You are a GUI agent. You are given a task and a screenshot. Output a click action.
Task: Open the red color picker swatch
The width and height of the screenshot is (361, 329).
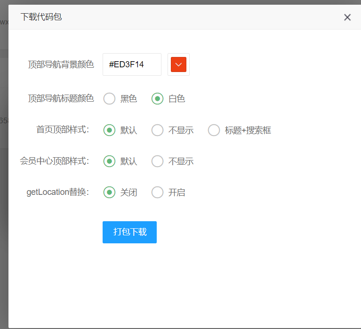tap(178, 64)
